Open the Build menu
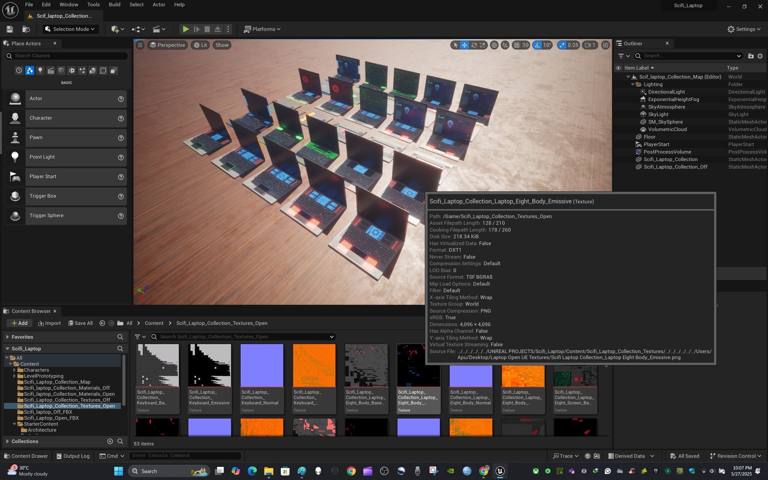Screen dimensions: 768x480 [x=114, y=5]
